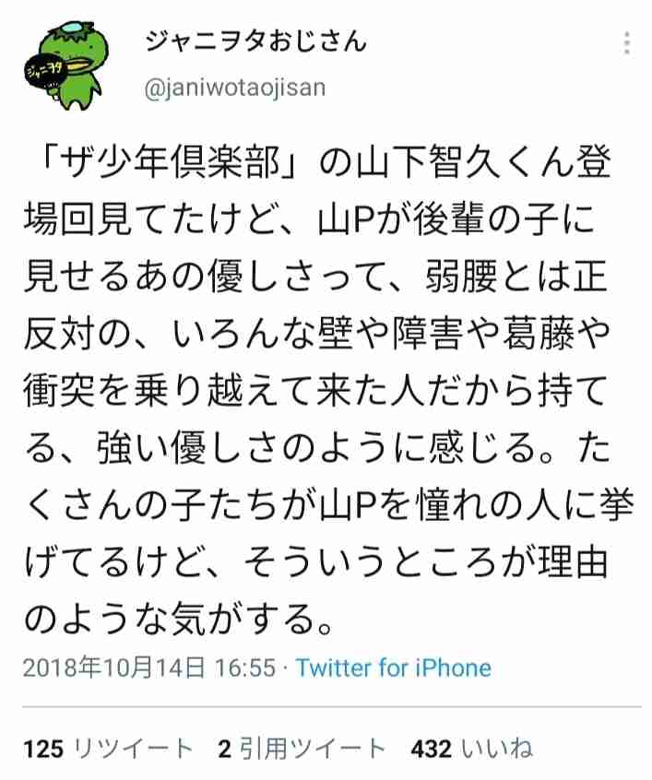Click the 2018年10月14日 16:55 timestamp
This screenshot has height=780, width=652.
[x=149, y=668]
